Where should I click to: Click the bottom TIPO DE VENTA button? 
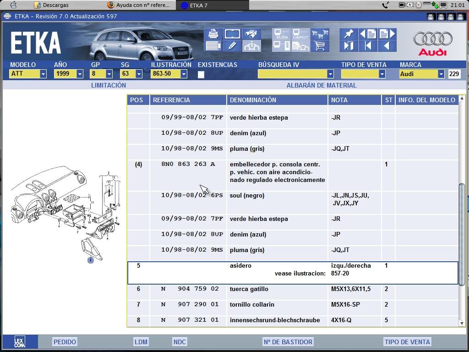(407, 342)
